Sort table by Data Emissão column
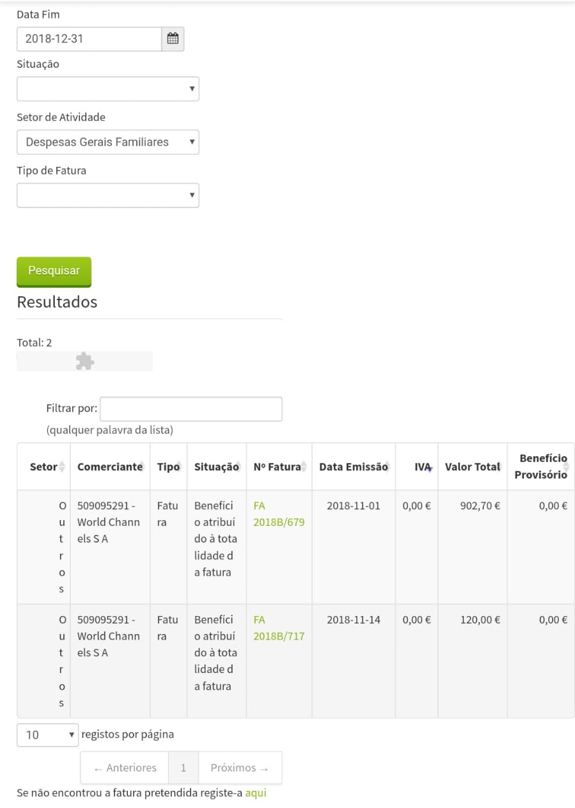This screenshot has height=808, width=575. (353, 467)
